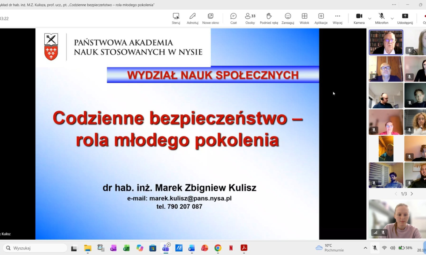Expand the Mikrofon options dropdown arrow
The width and height of the screenshot is (426, 255).
(392, 18)
